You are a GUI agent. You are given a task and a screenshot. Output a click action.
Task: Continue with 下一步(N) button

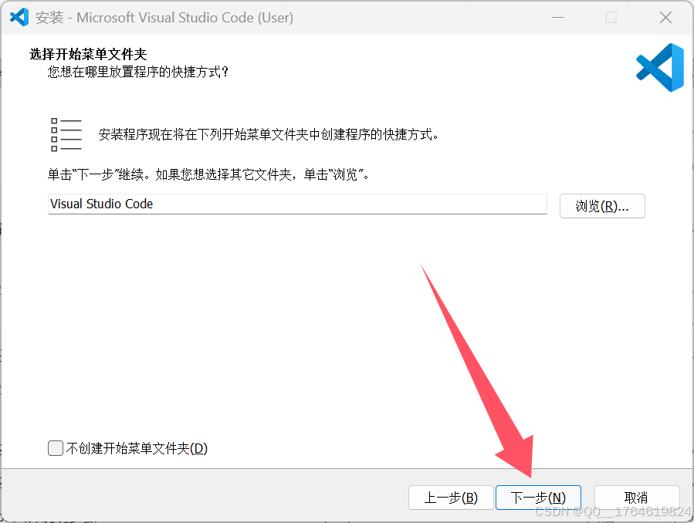[x=538, y=498]
